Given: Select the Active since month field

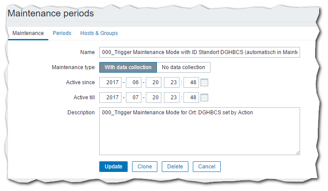Looking at the screenshot, I should 133,82.
